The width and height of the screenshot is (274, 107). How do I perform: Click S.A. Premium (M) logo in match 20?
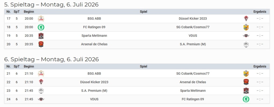coord(246,44)
